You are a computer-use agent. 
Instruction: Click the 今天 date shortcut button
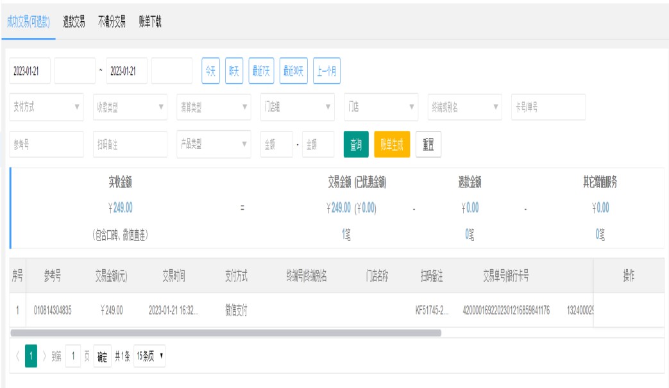point(210,71)
